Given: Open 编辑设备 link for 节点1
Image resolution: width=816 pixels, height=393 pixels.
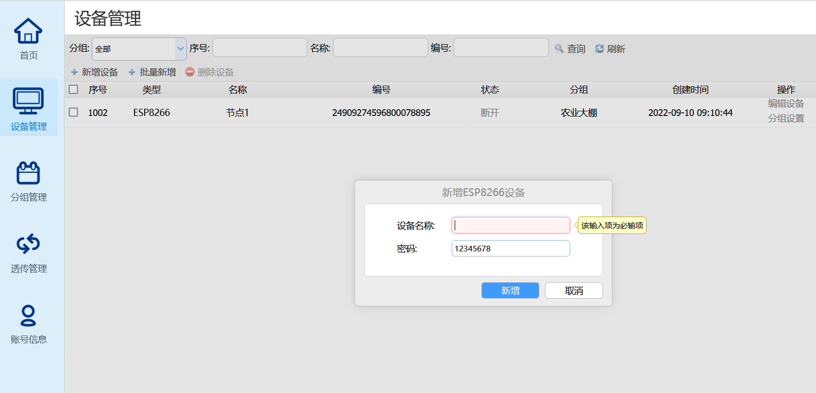Looking at the screenshot, I should pos(786,104).
